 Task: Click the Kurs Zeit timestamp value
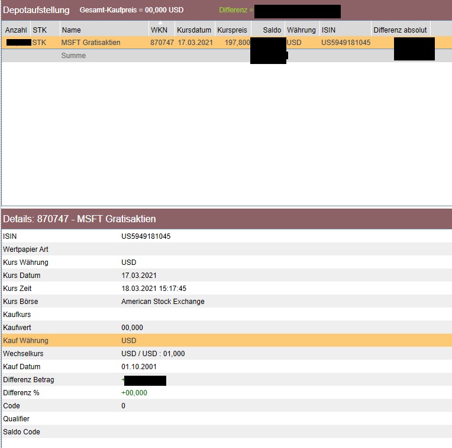pos(154,289)
